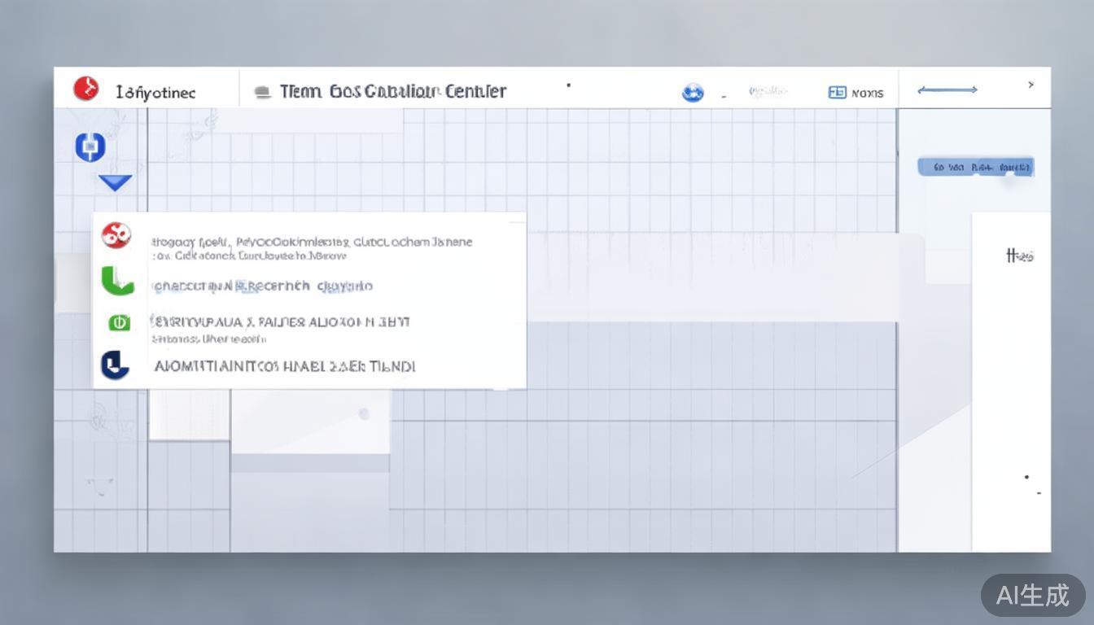
Task: Open the last list entry beside navy icon
Action: (285, 366)
